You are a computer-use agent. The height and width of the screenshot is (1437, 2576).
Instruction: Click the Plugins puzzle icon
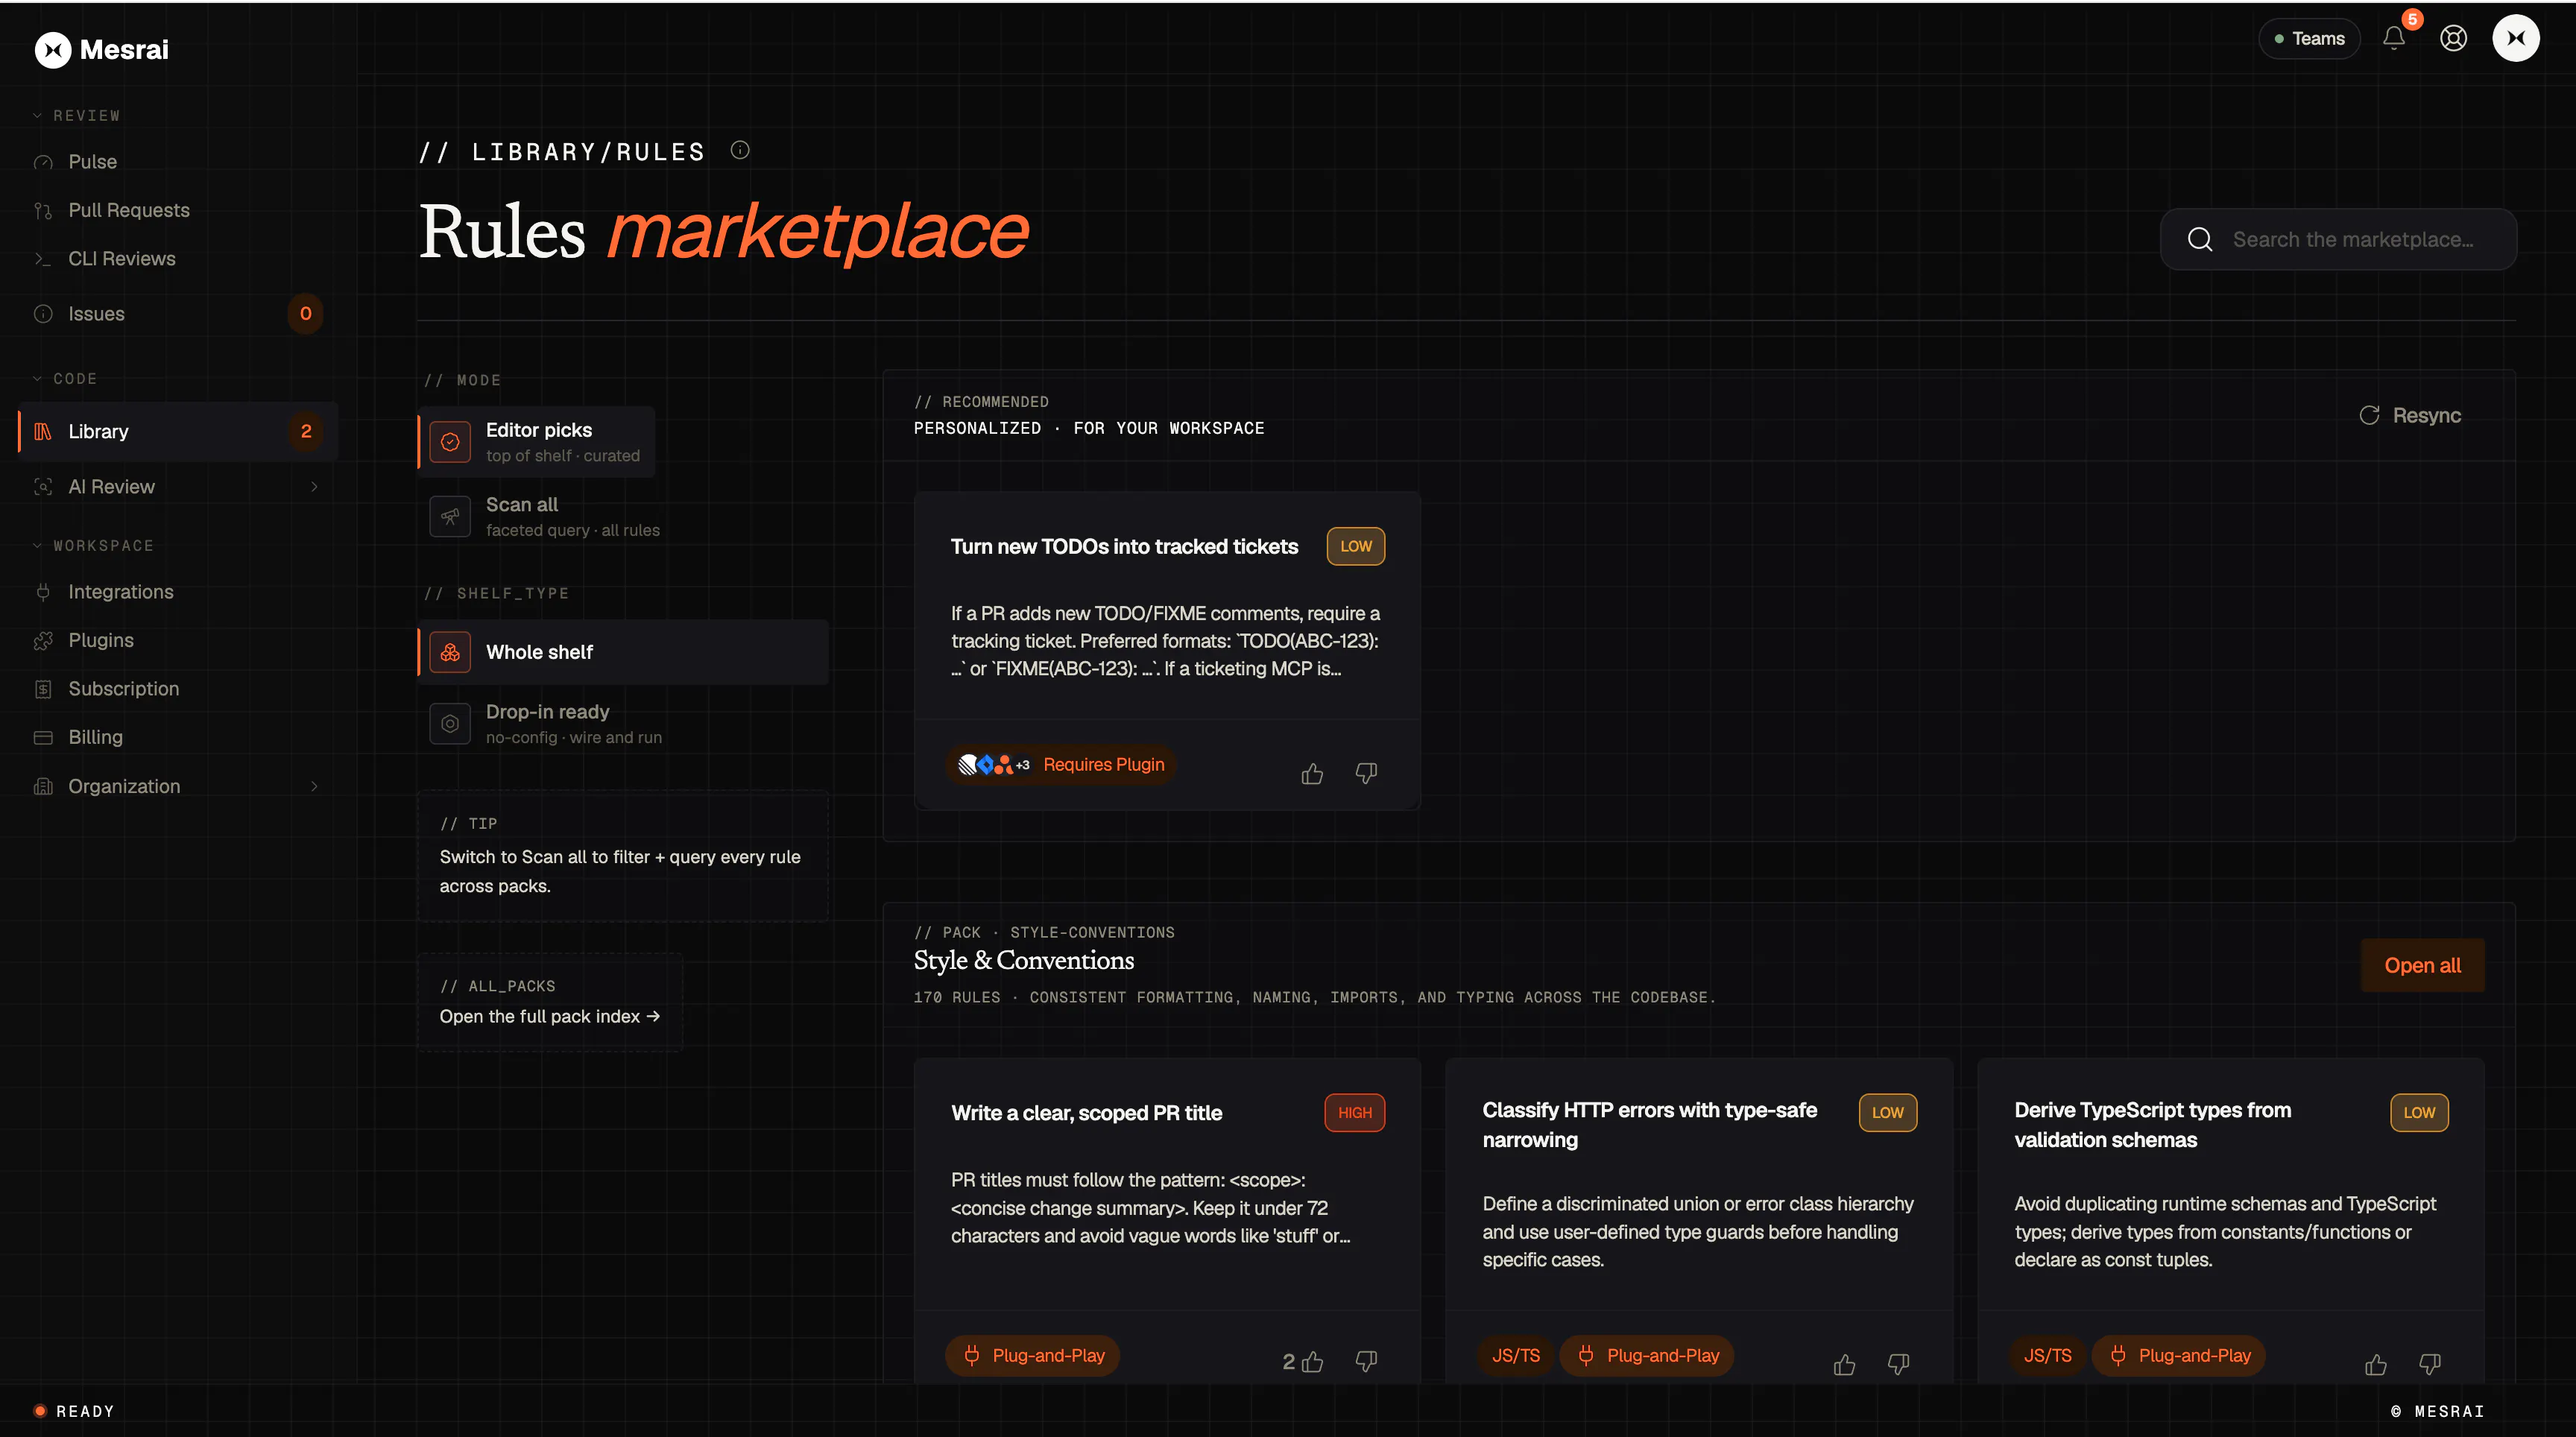(x=43, y=641)
